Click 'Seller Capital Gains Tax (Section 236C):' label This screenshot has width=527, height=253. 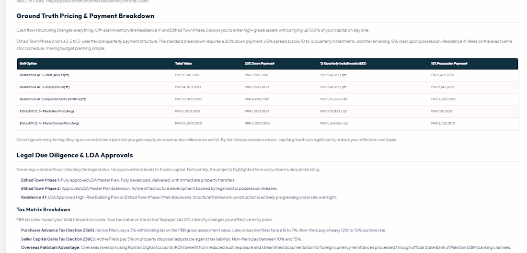tap(58, 239)
